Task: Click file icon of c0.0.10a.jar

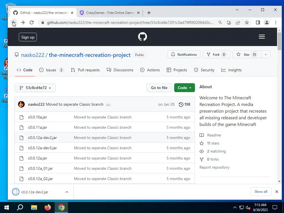Action: (x=21, y=117)
